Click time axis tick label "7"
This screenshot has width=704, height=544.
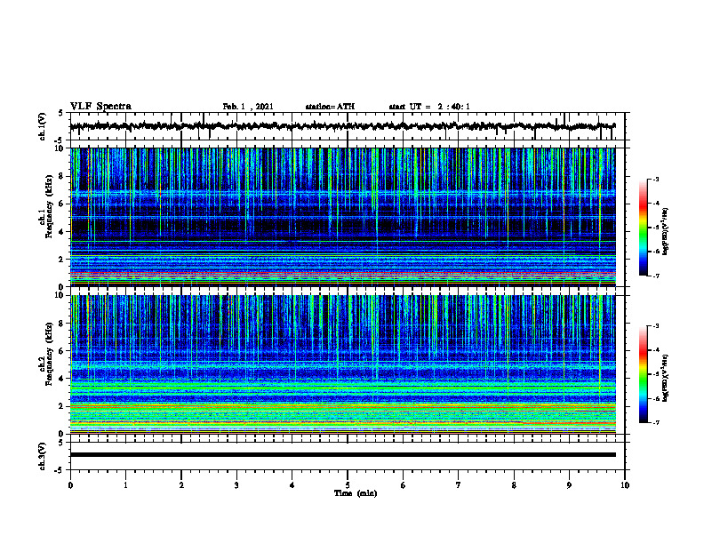[459, 485]
